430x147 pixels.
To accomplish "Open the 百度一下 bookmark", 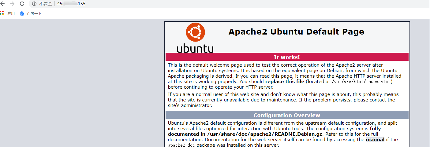I will (x=34, y=13).
